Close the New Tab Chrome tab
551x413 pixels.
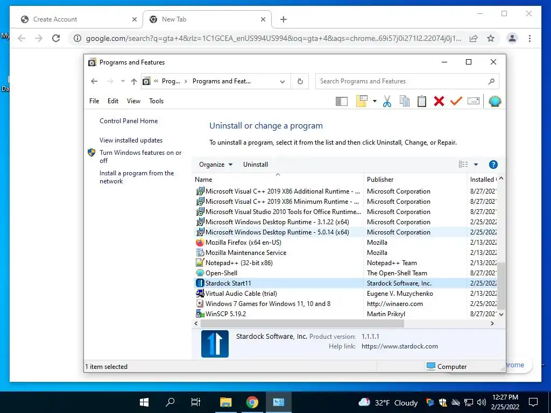click(x=263, y=20)
